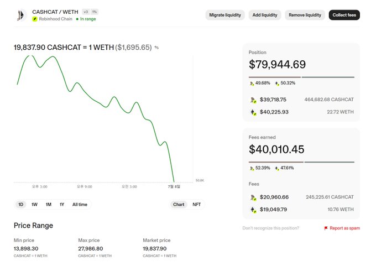Click the ($1,695.65) dollar price
Viewport: 376px width, 271px height.
(134, 48)
